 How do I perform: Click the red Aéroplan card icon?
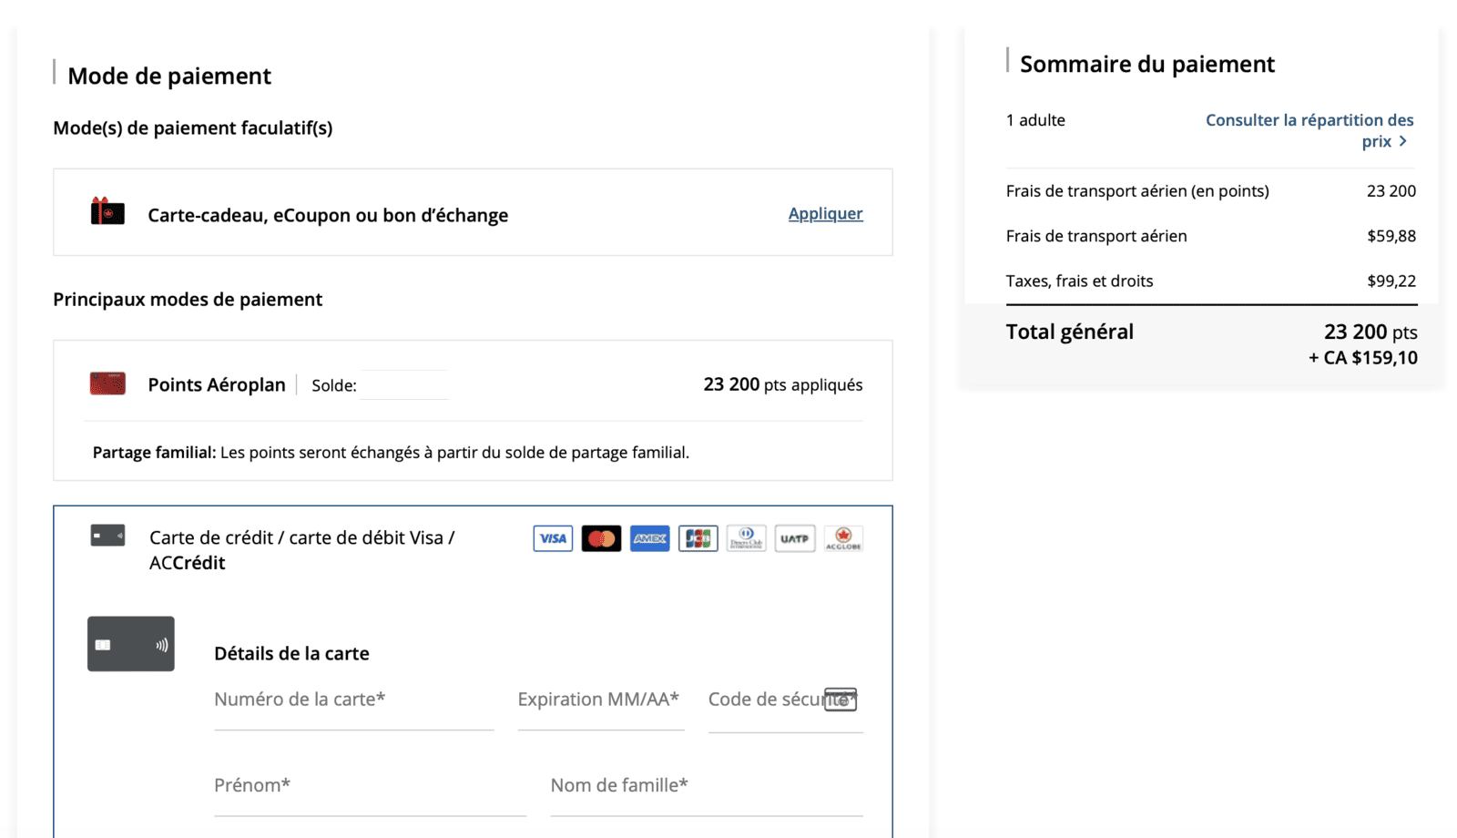tap(107, 383)
